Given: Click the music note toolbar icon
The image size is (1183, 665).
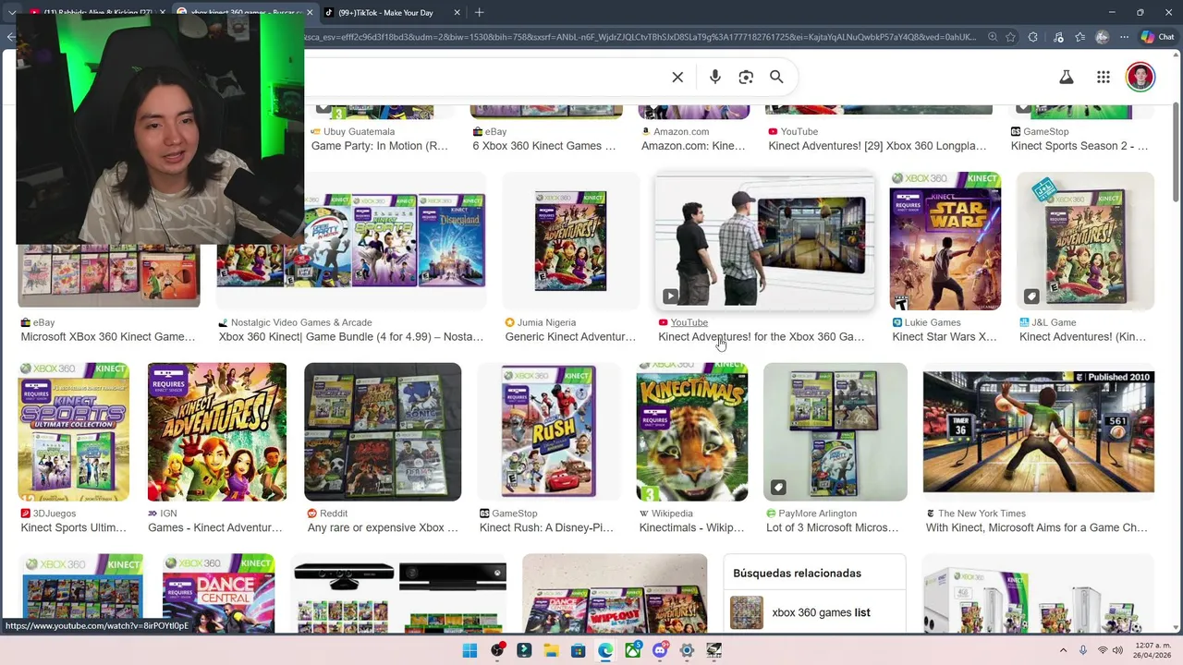Looking at the screenshot, I should [1056, 37].
